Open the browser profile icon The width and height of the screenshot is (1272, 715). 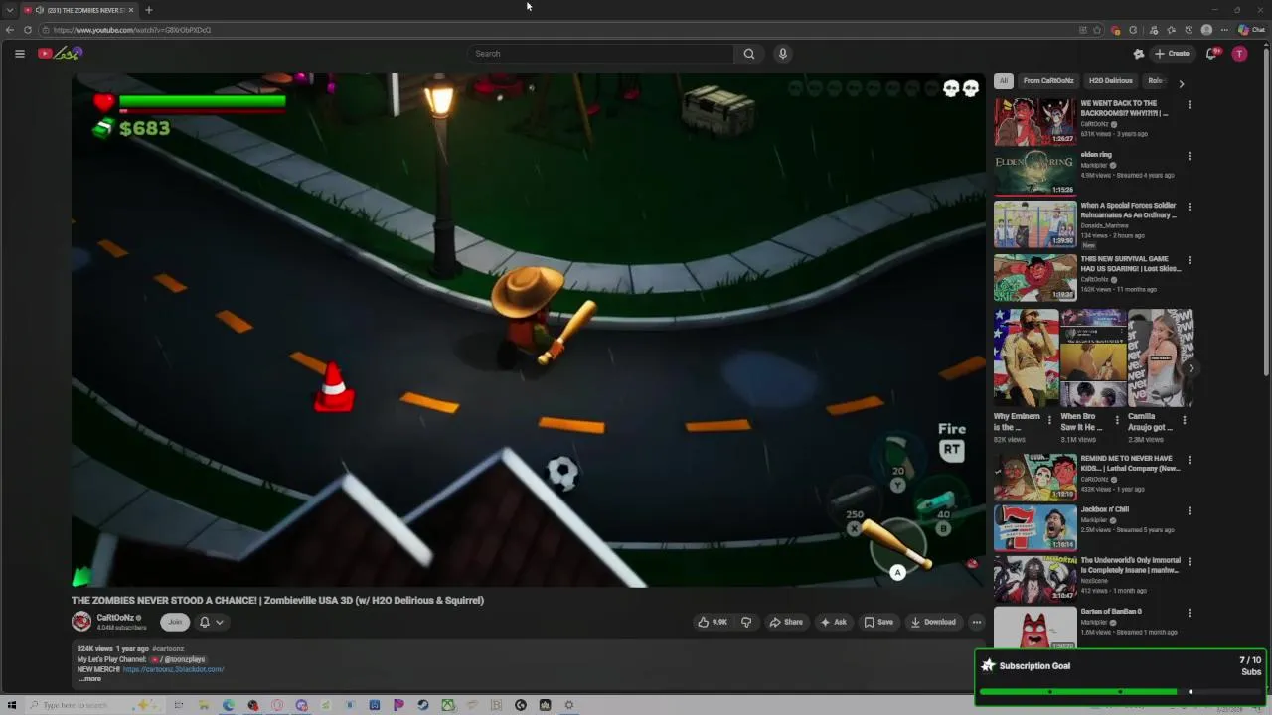point(1206,30)
